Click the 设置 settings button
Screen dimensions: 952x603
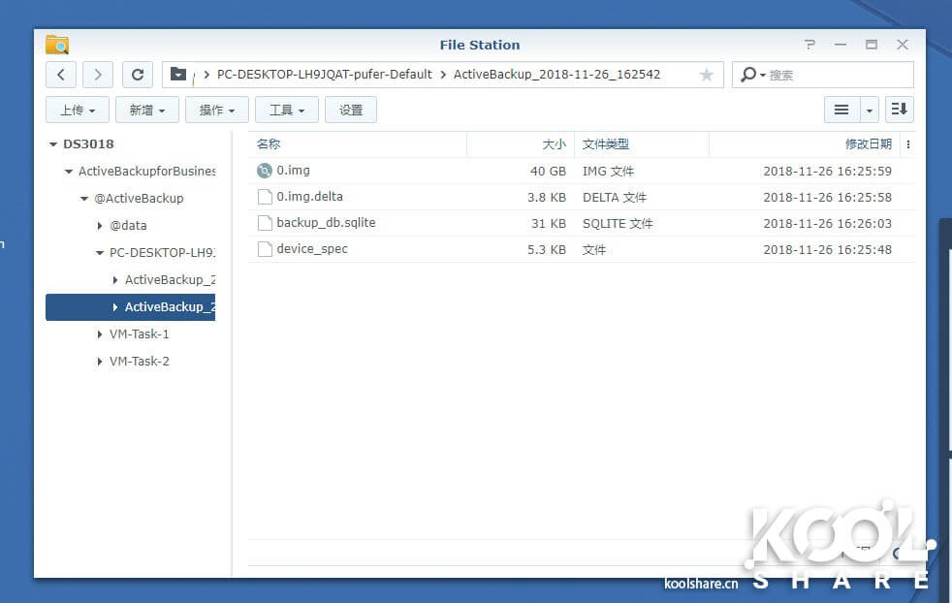click(351, 110)
